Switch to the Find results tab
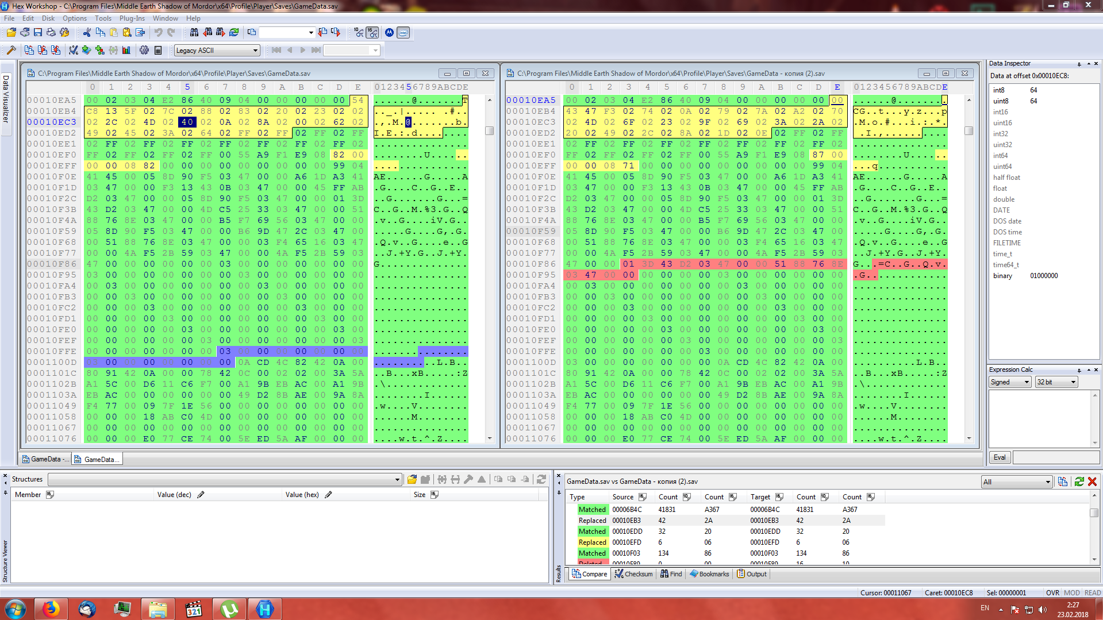Image resolution: width=1103 pixels, height=620 pixels. (671, 574)
